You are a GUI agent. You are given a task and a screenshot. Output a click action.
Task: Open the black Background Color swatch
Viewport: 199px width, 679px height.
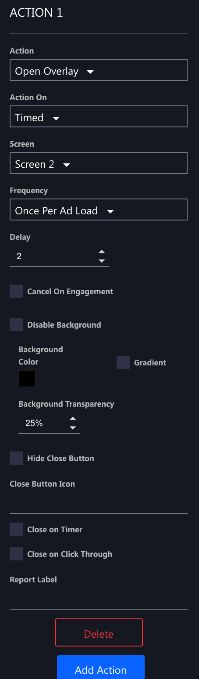pos(27,379)
